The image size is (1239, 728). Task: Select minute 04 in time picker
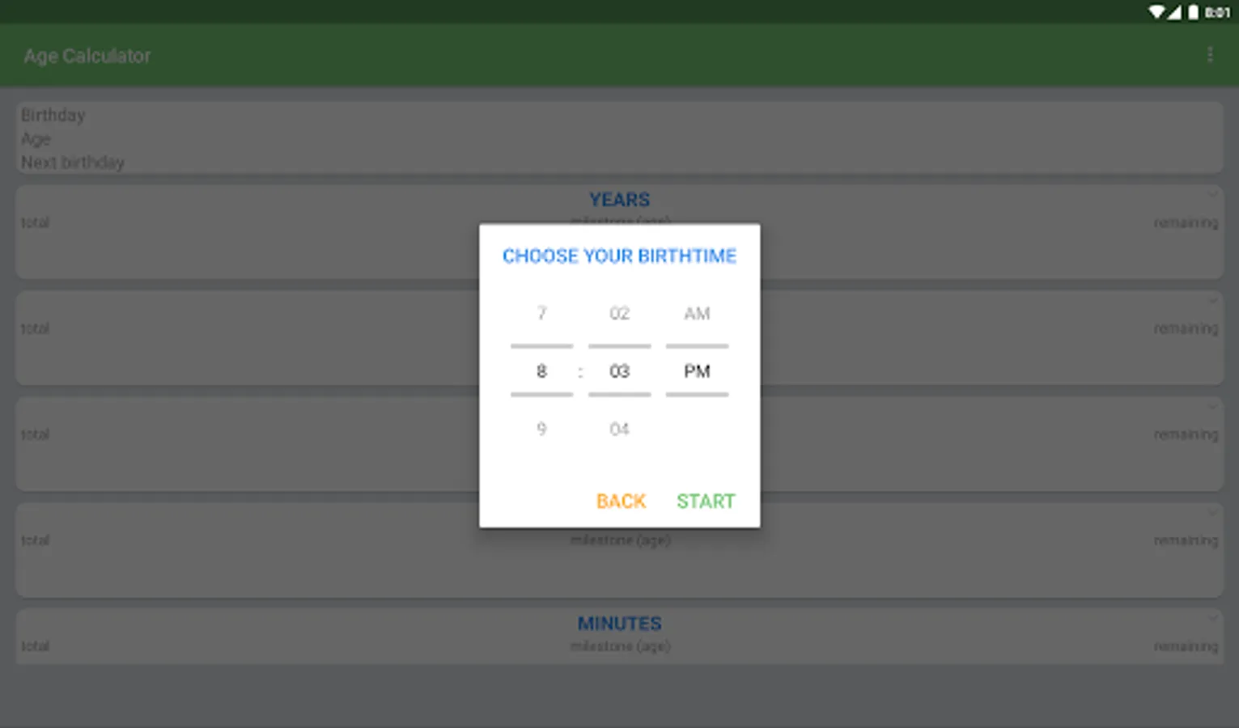pos(619,429)
